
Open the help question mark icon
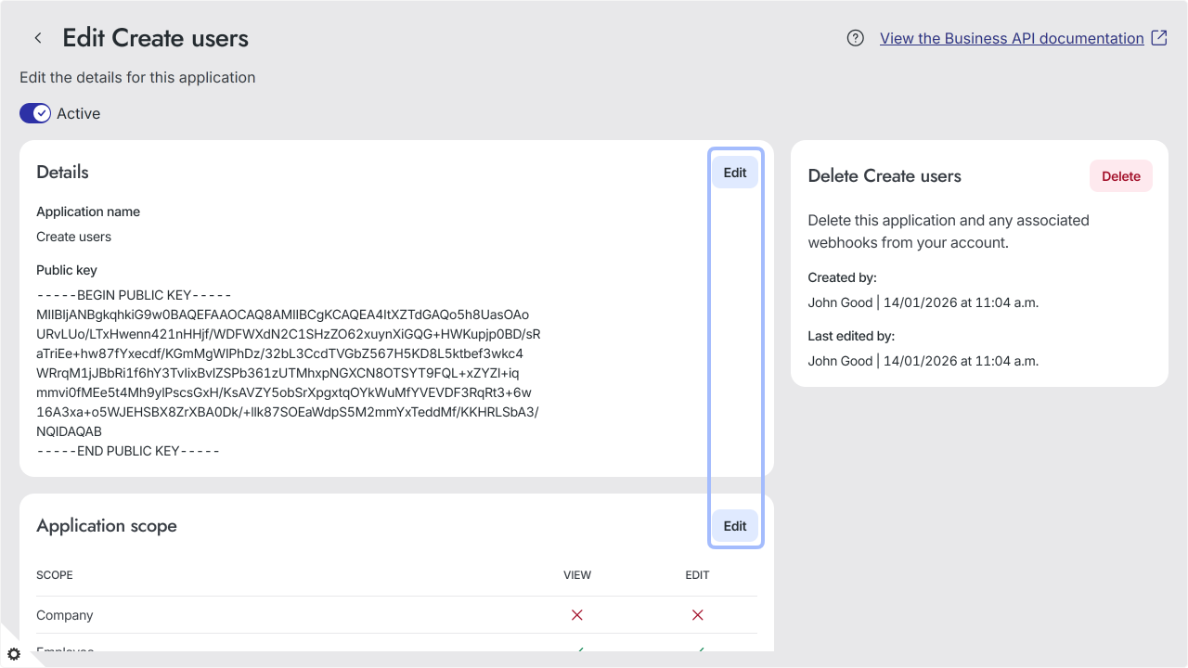[856, 38]
